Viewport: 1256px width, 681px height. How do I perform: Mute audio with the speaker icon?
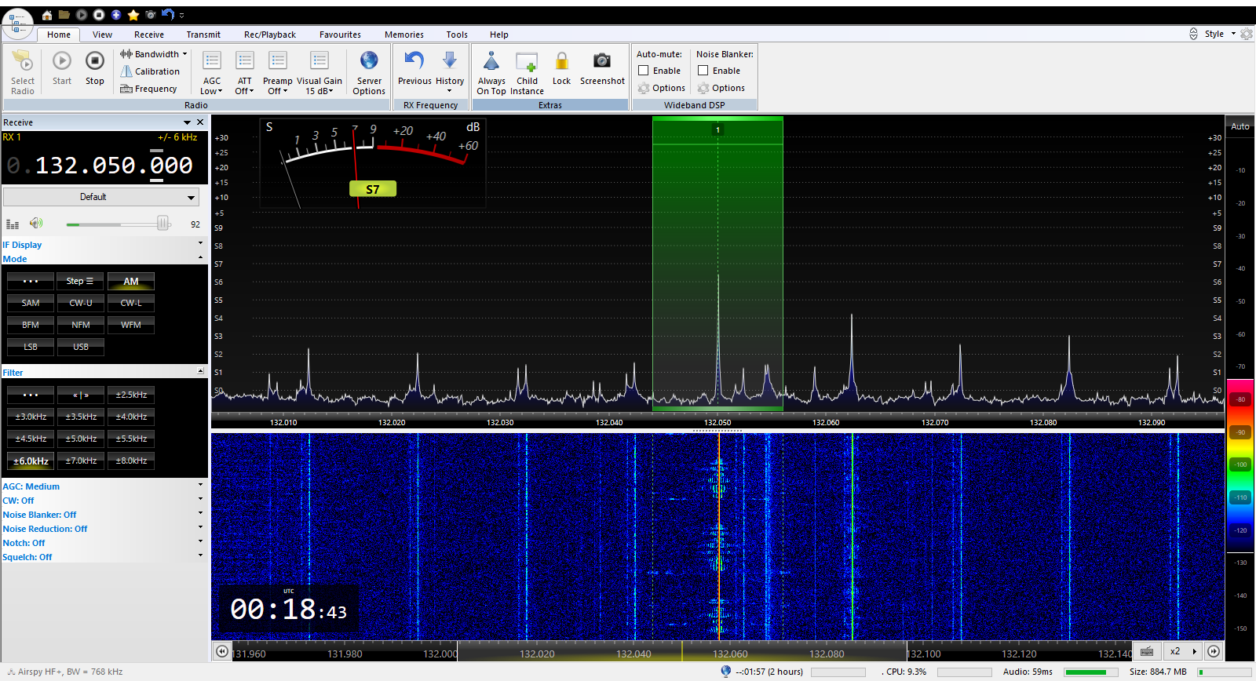(x=36, y=224)
